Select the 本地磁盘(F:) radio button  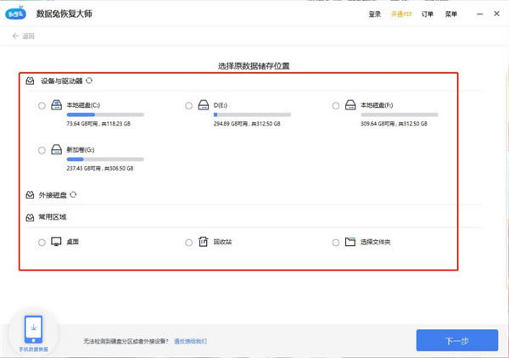(336, 105)
